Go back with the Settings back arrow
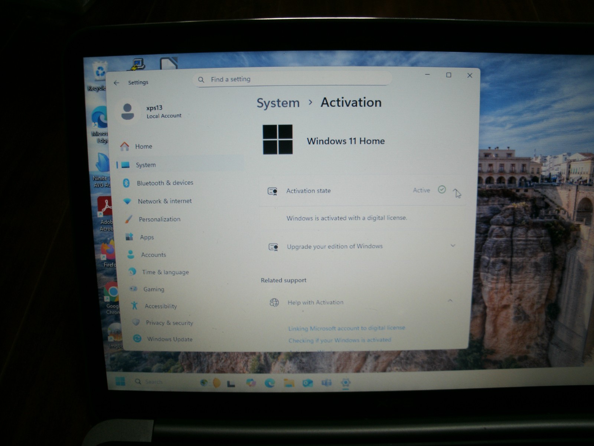The height and width of the screenshot is (446, 594). click(x=117, y=83)
